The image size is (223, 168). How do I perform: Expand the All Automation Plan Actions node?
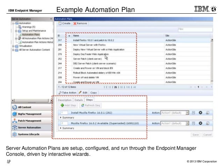point(16,38)
